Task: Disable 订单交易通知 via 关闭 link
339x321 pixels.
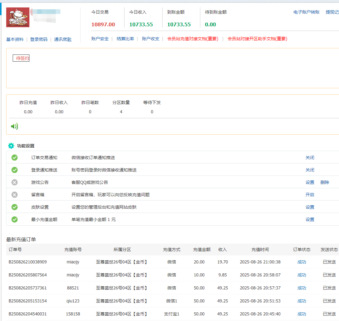Action: (x=310, y=158)
